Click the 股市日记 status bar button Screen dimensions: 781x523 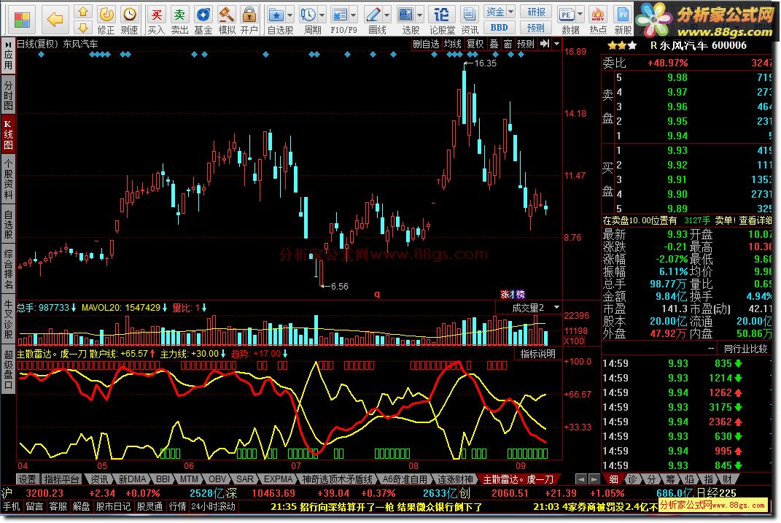[113, 506]
